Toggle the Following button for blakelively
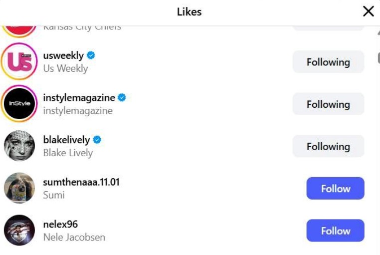380x255 pixels. (x=328, y=146)
